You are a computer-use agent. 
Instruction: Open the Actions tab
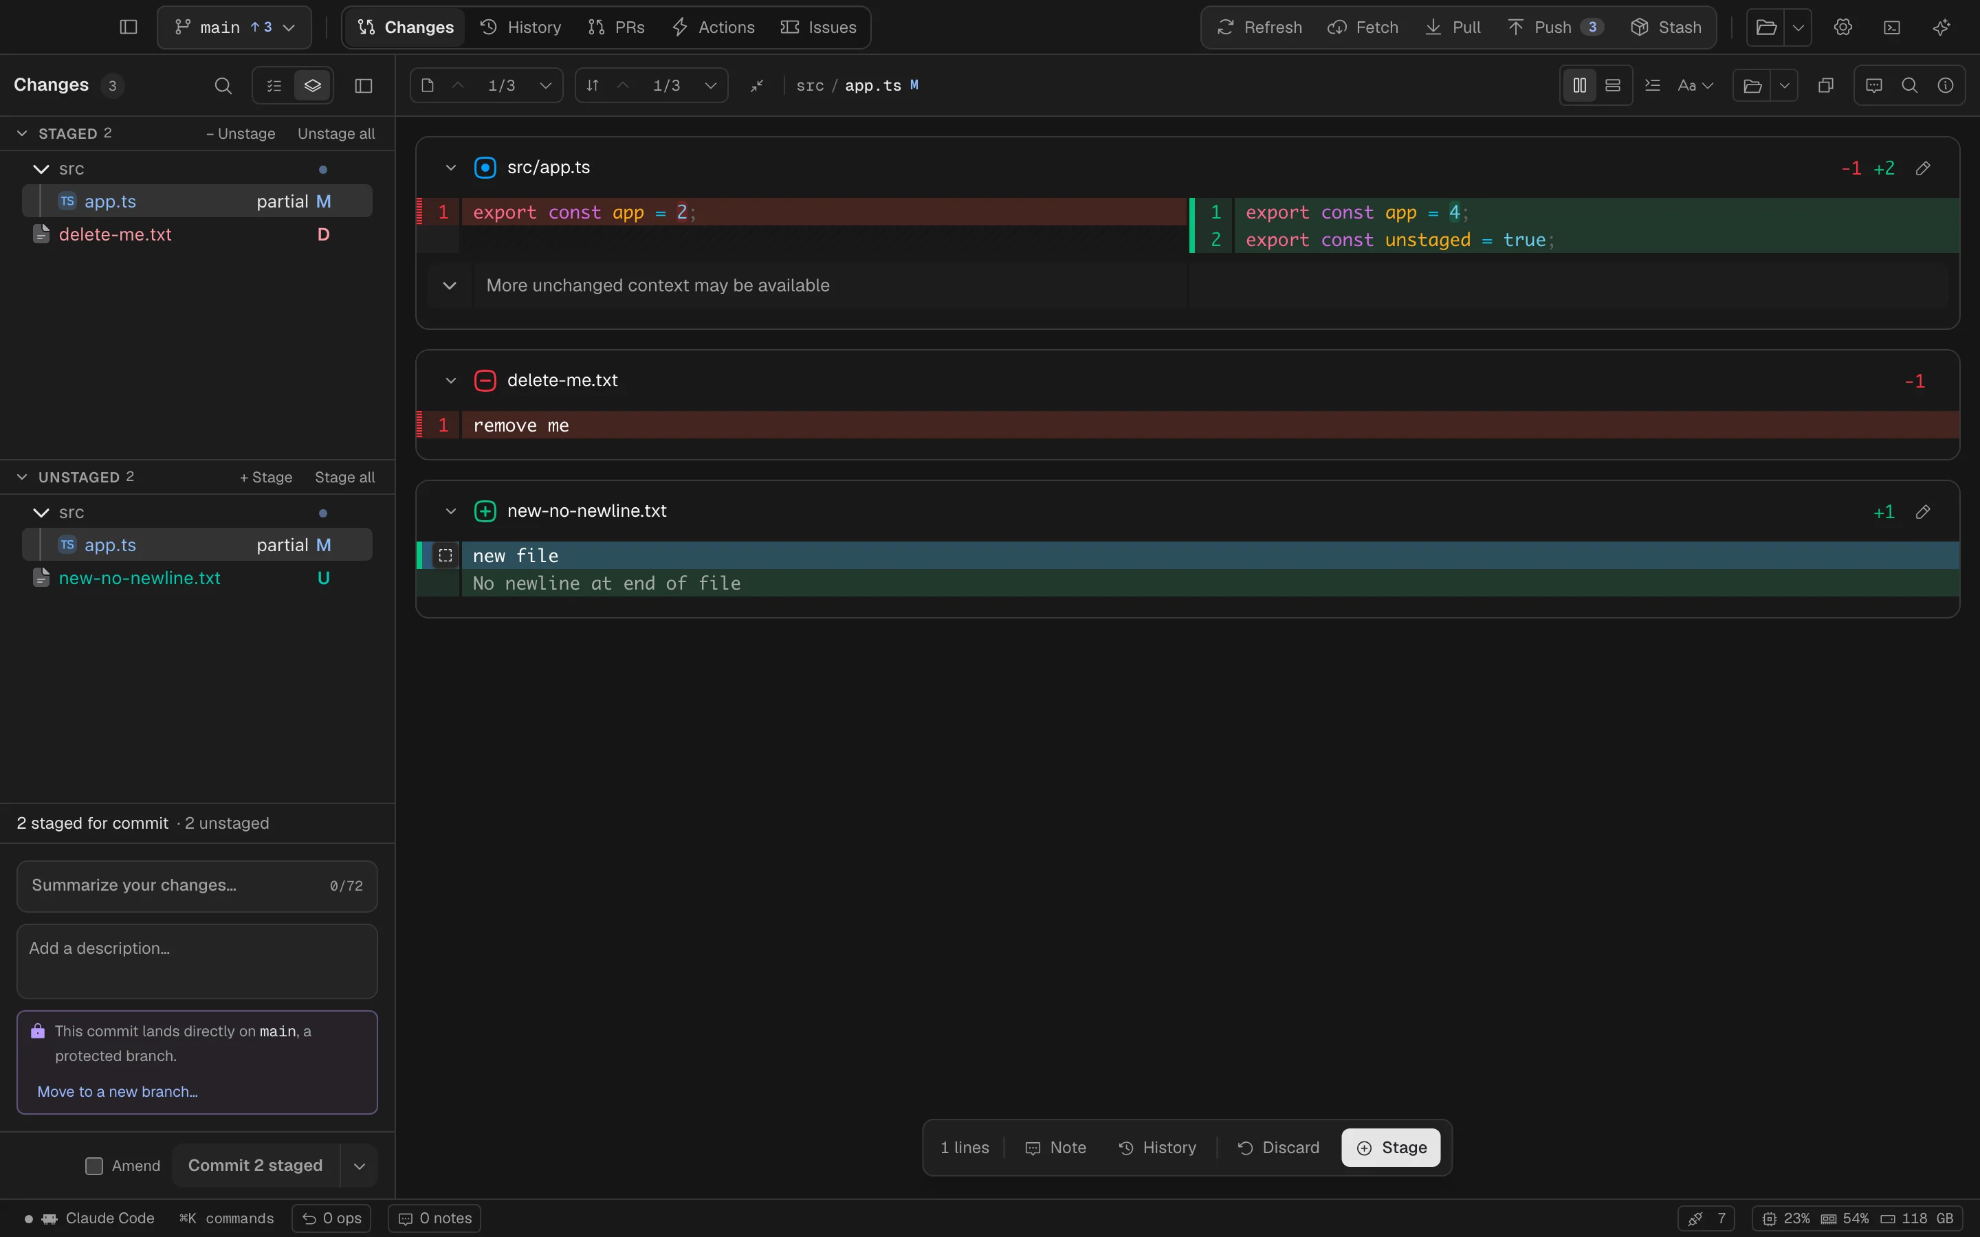pyautogui.click(x=714, y=27)
